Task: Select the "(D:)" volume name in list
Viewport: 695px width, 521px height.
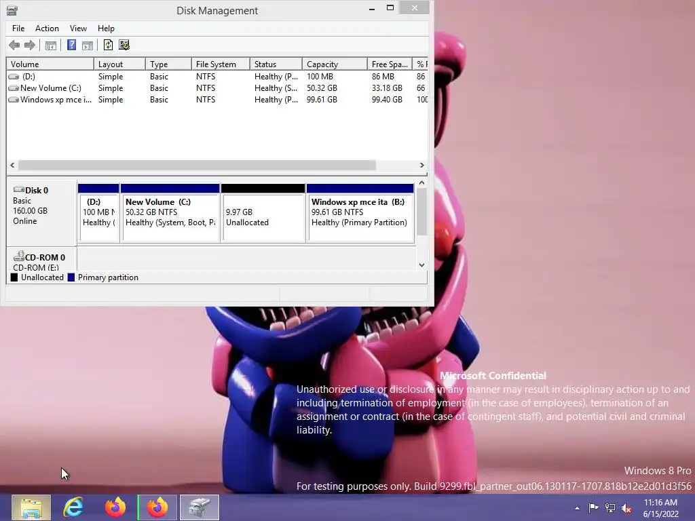Action: tap(29, 77)
